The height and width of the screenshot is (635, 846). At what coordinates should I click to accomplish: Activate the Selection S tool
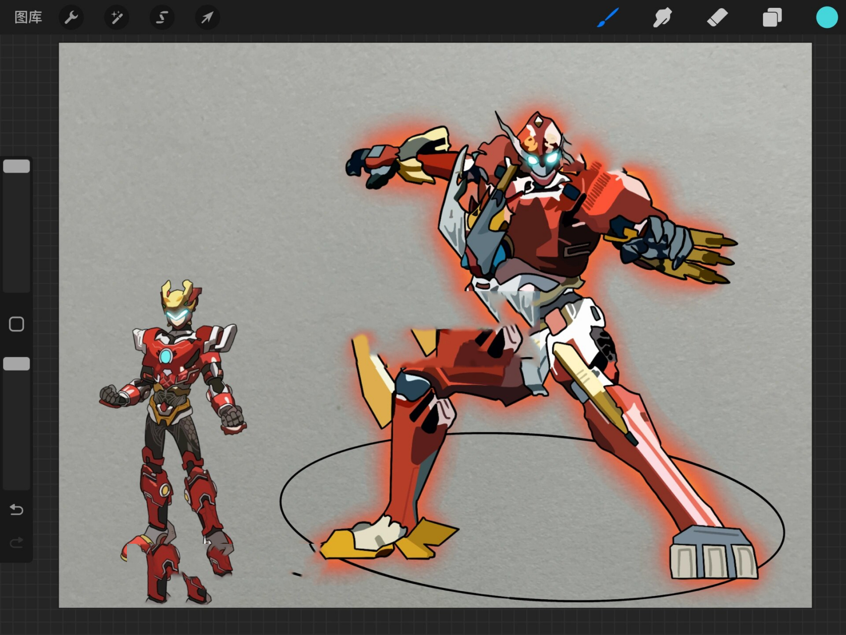click(x=162, y=18)
